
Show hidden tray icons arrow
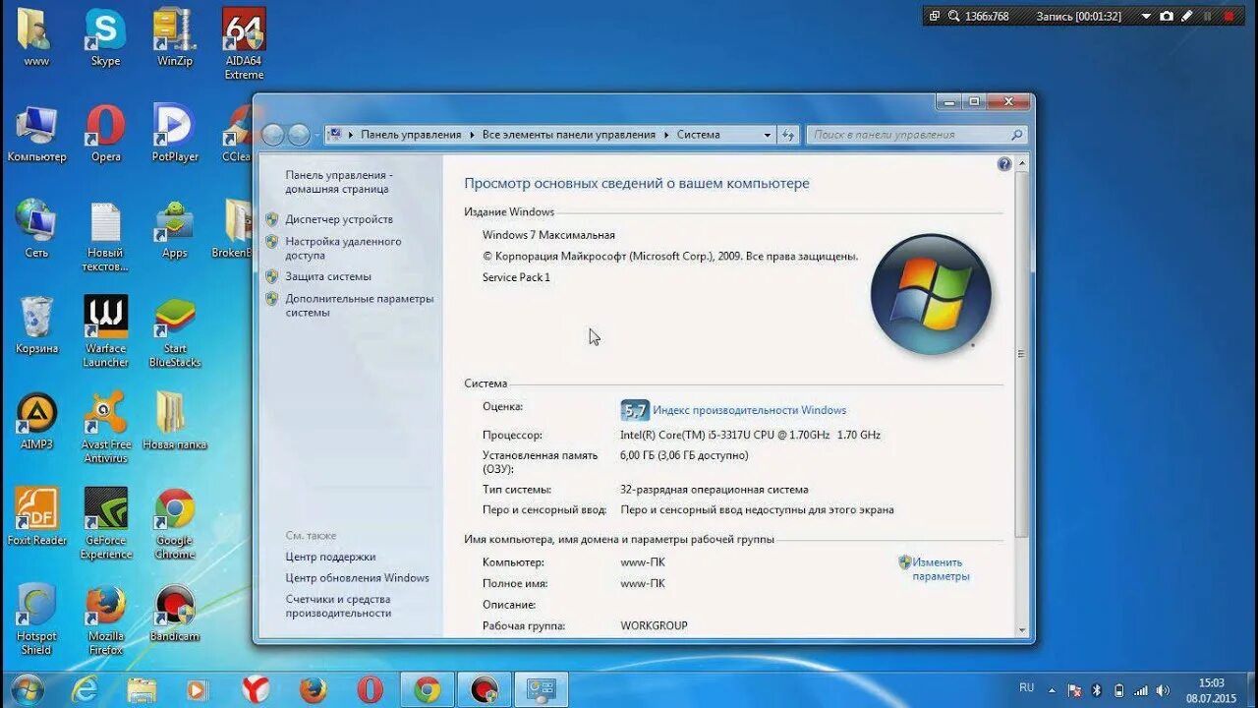click(1053, 690)
